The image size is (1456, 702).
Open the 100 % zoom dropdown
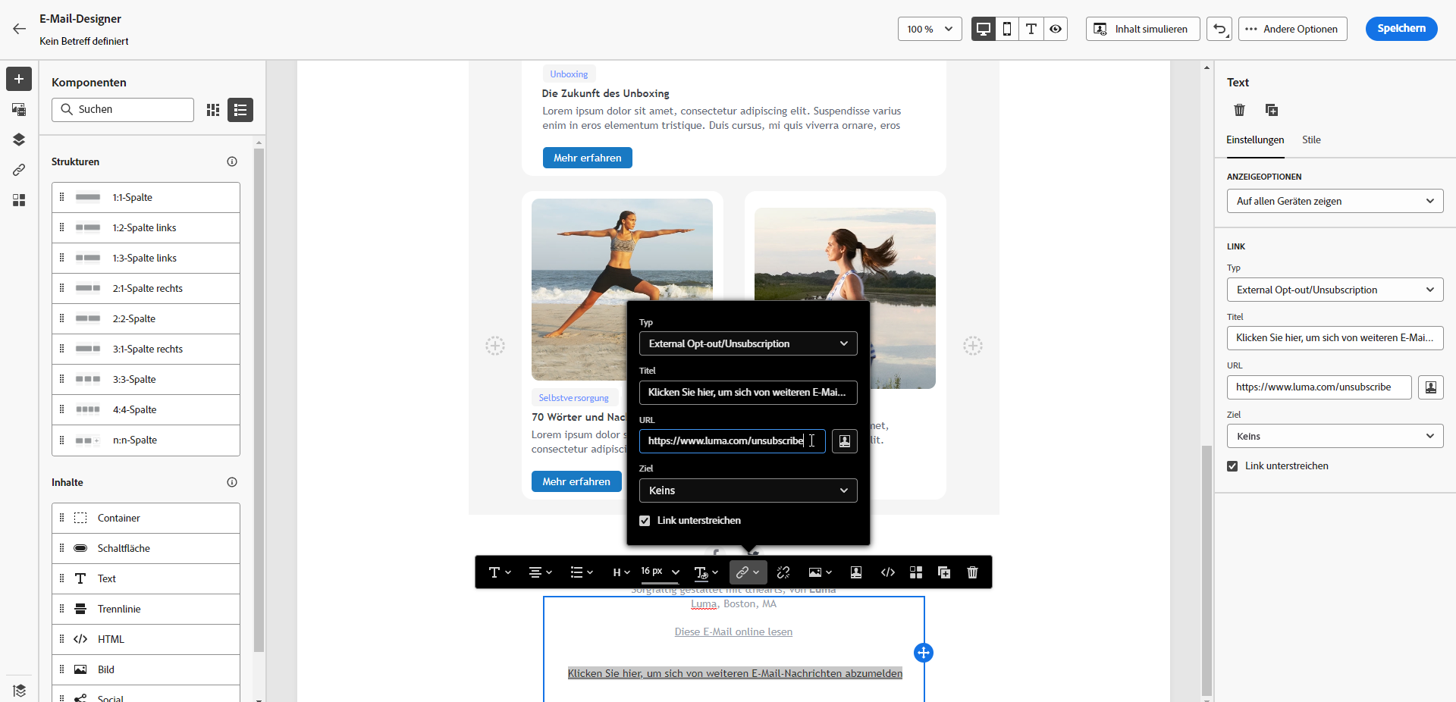pos(930,29)
